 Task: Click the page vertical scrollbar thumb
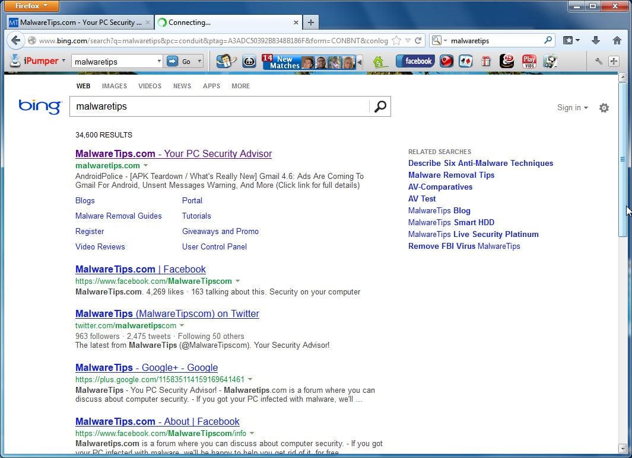click(623, 159)
